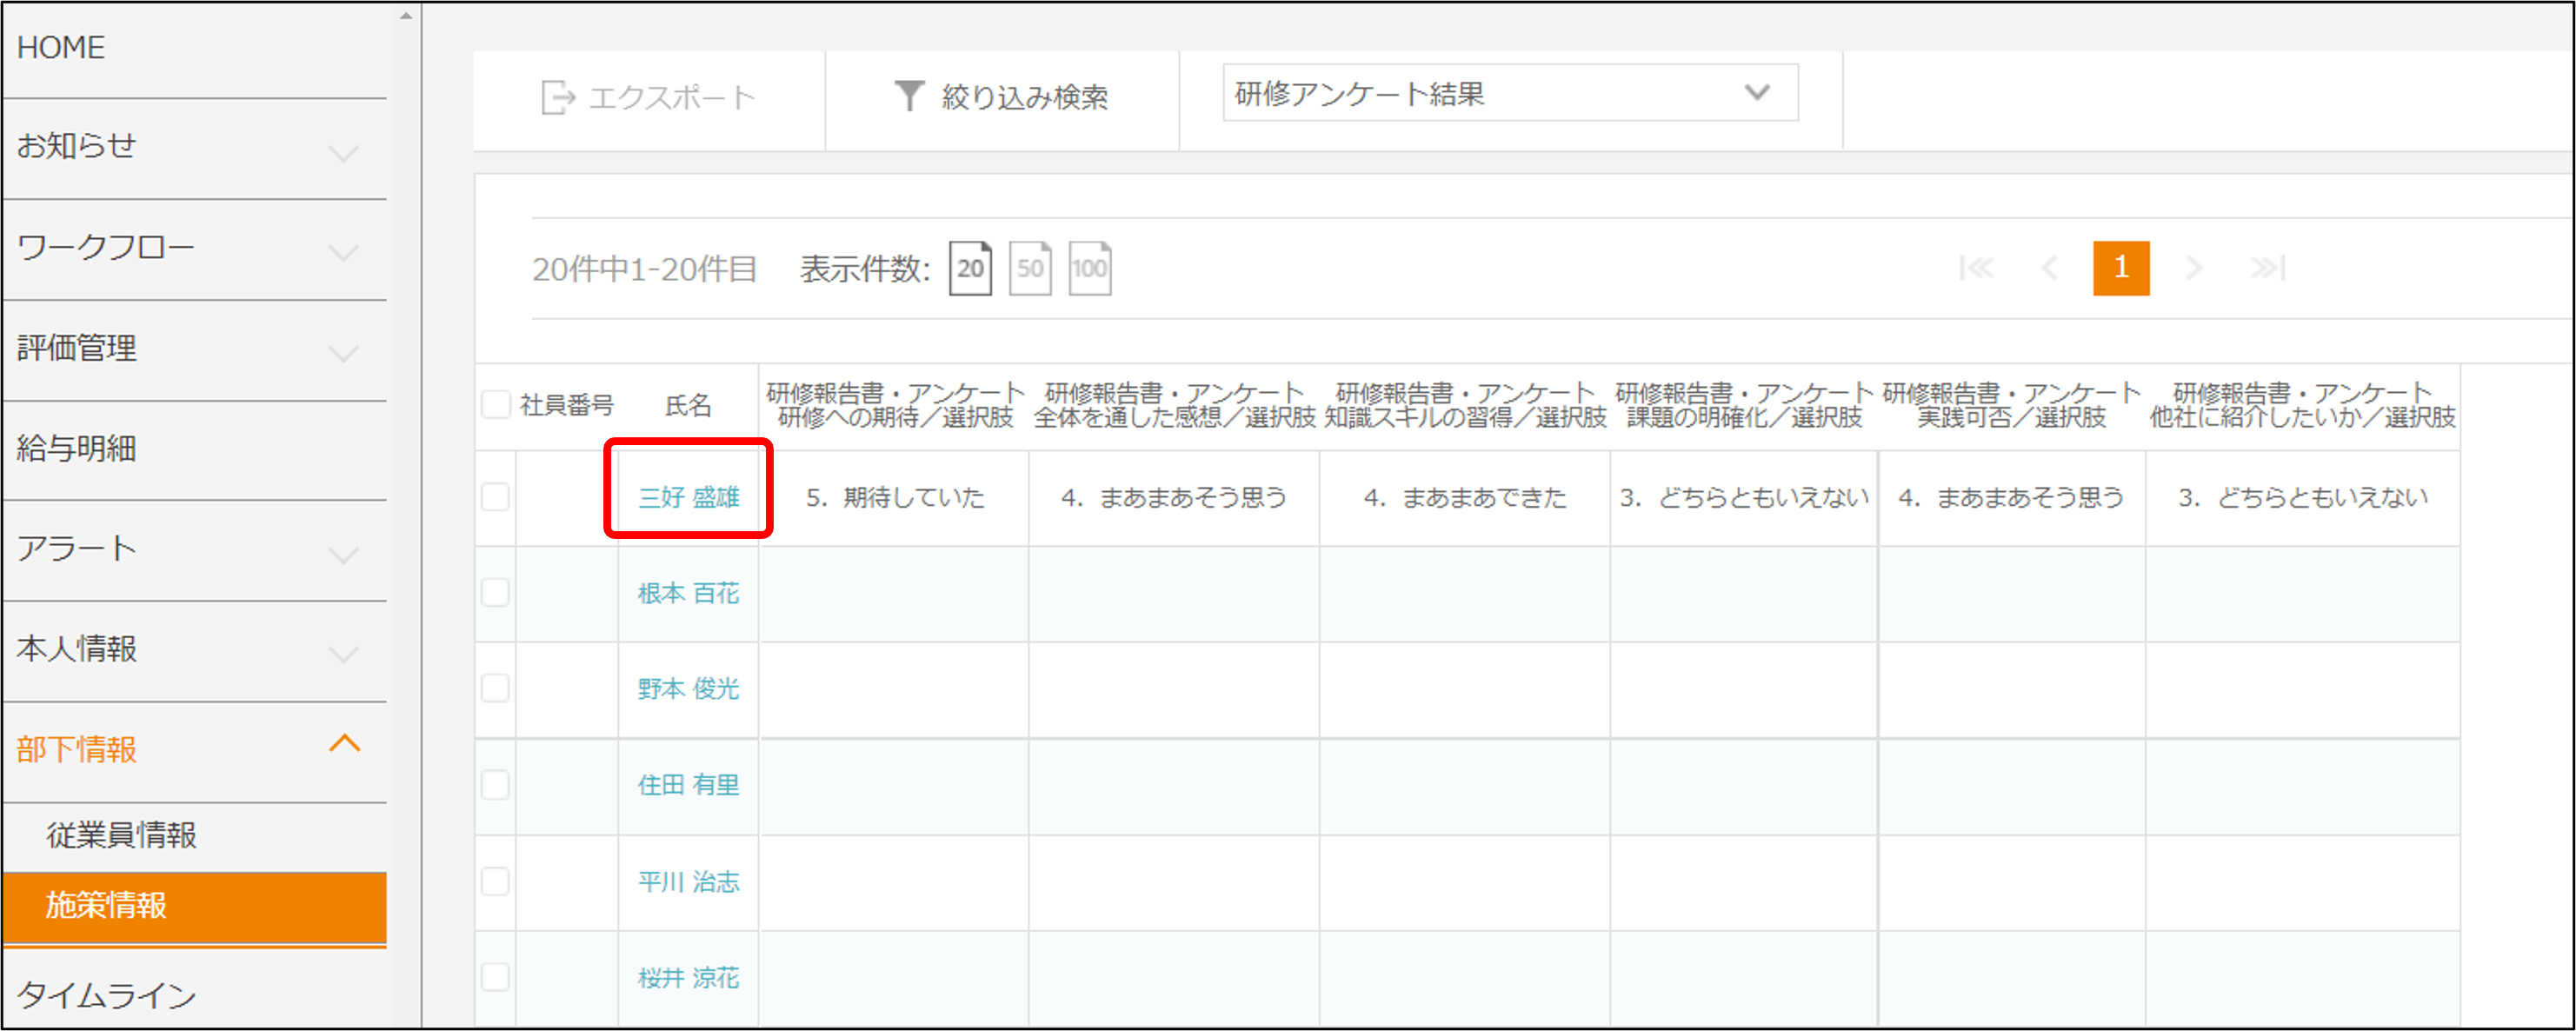Check the row for 三好 盛雄
The height and width of the screenshot is (1031, 2576).
(x=496, y=497)
